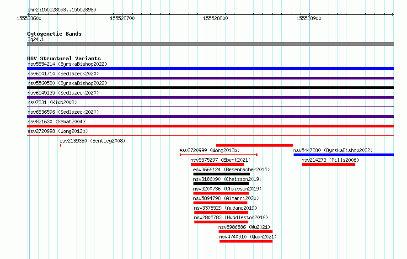Image resolution: width=407 pixels, height=259 pixels.
Task: Open the nsv3200736 (Chaisson2019) label
Action: click(x=227, y=189)
